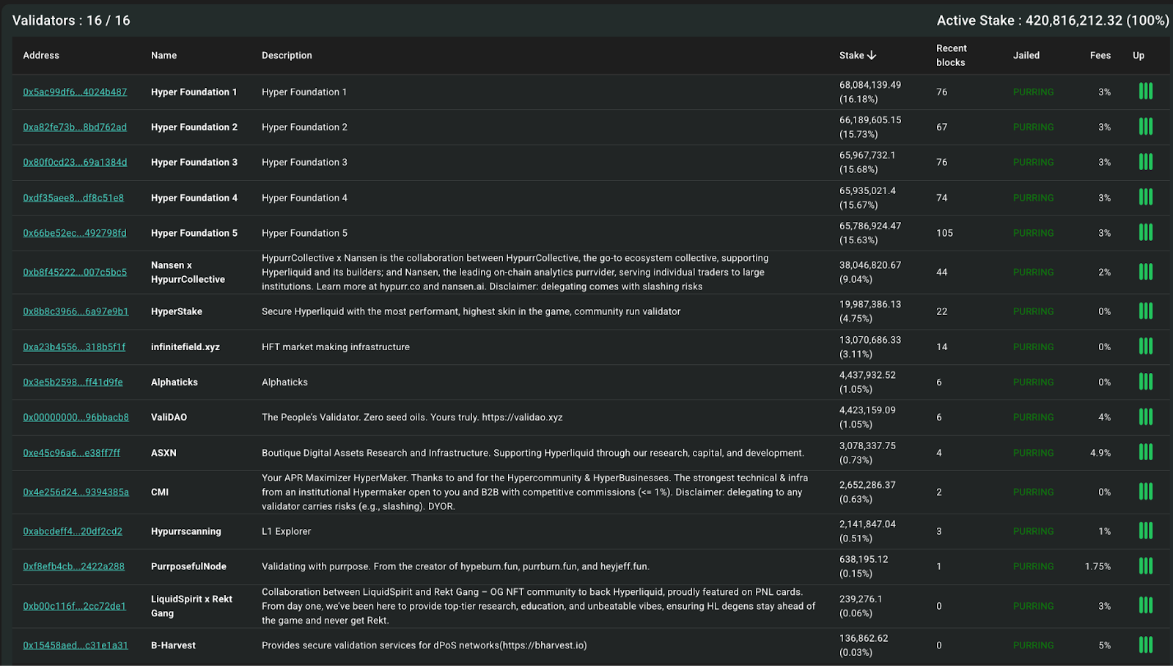Open address 0x5ac99df6...4024b487 link
Image resolution: width=1173 pixels, height=666 pixels.
75,92
